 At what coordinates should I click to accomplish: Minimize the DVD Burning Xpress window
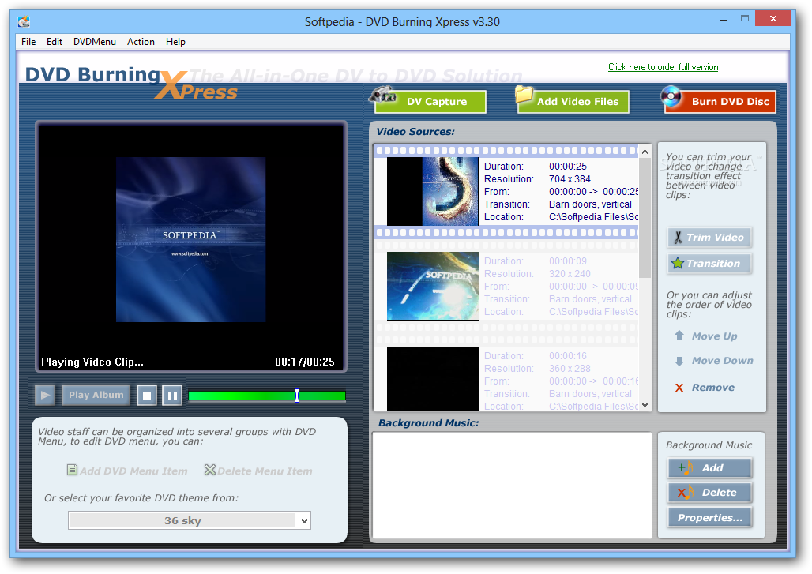(x=724, y=20)
